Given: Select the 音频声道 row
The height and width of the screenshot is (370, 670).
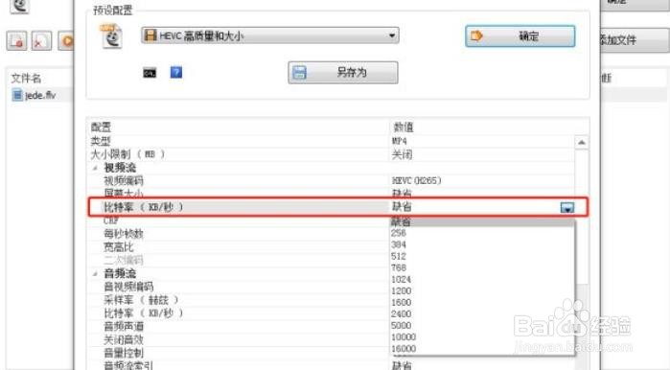Looking at the screenshot, I should click(x=124, y=327).
